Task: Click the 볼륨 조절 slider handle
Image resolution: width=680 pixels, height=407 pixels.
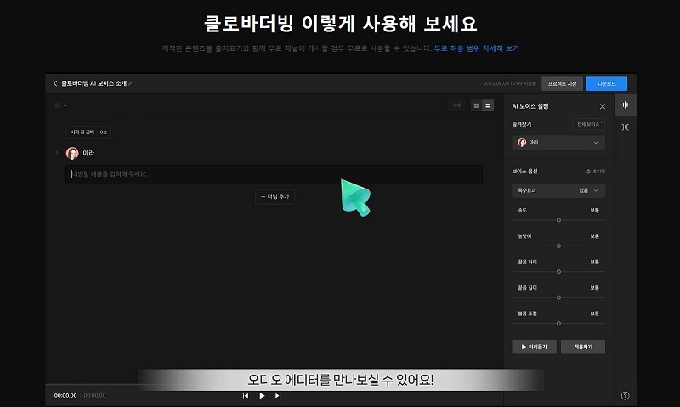Action: click(x=558, y=324)
